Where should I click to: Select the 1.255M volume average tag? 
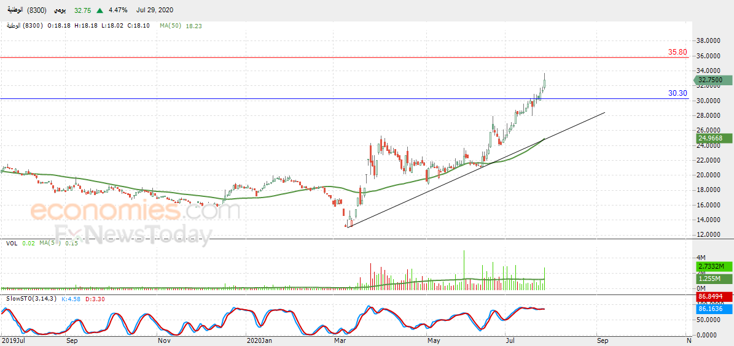(x=714, y=279)
